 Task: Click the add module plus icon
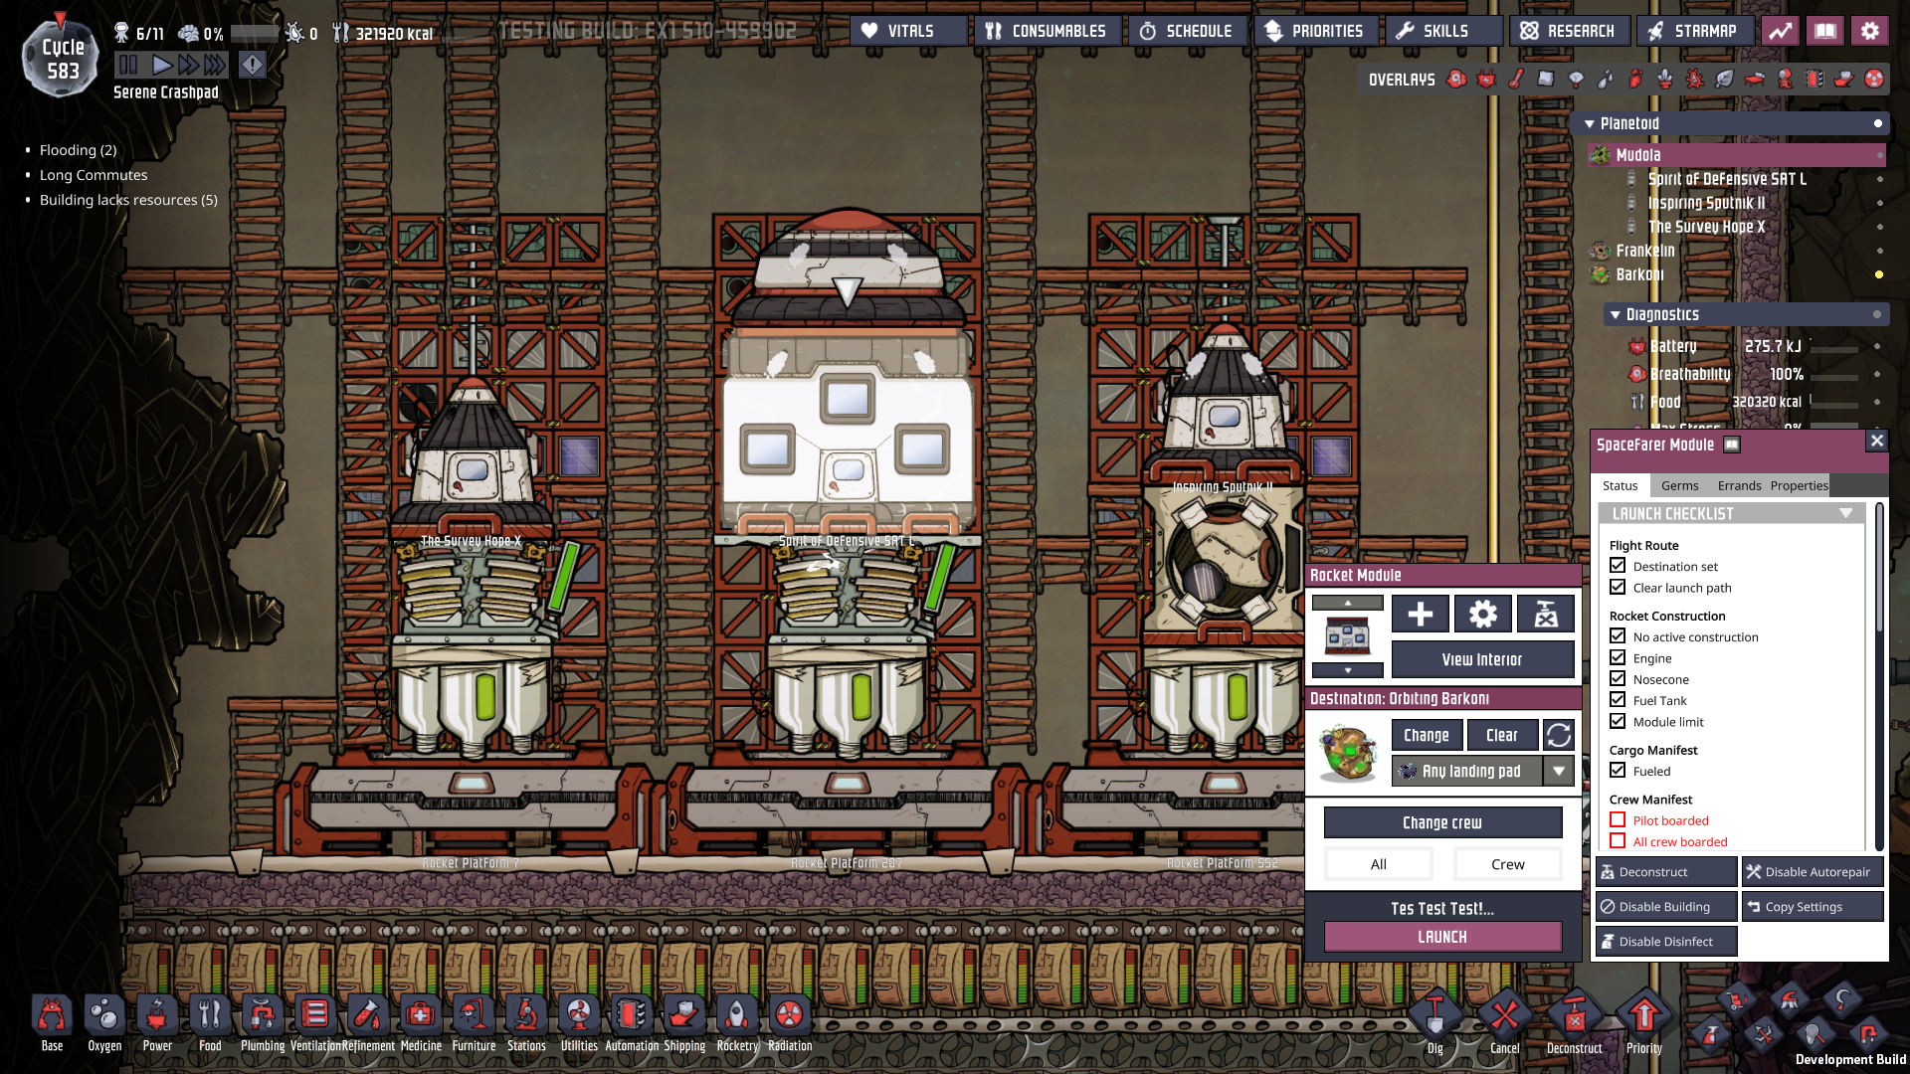pos(1420,615)
